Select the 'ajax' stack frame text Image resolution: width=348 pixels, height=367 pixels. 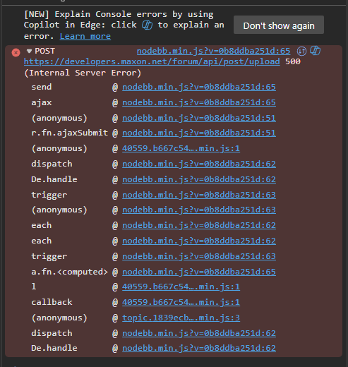[42, 102]
